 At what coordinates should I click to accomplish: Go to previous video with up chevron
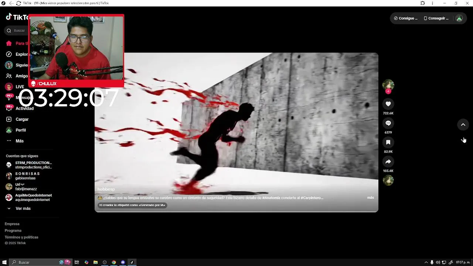coord(463,125)
